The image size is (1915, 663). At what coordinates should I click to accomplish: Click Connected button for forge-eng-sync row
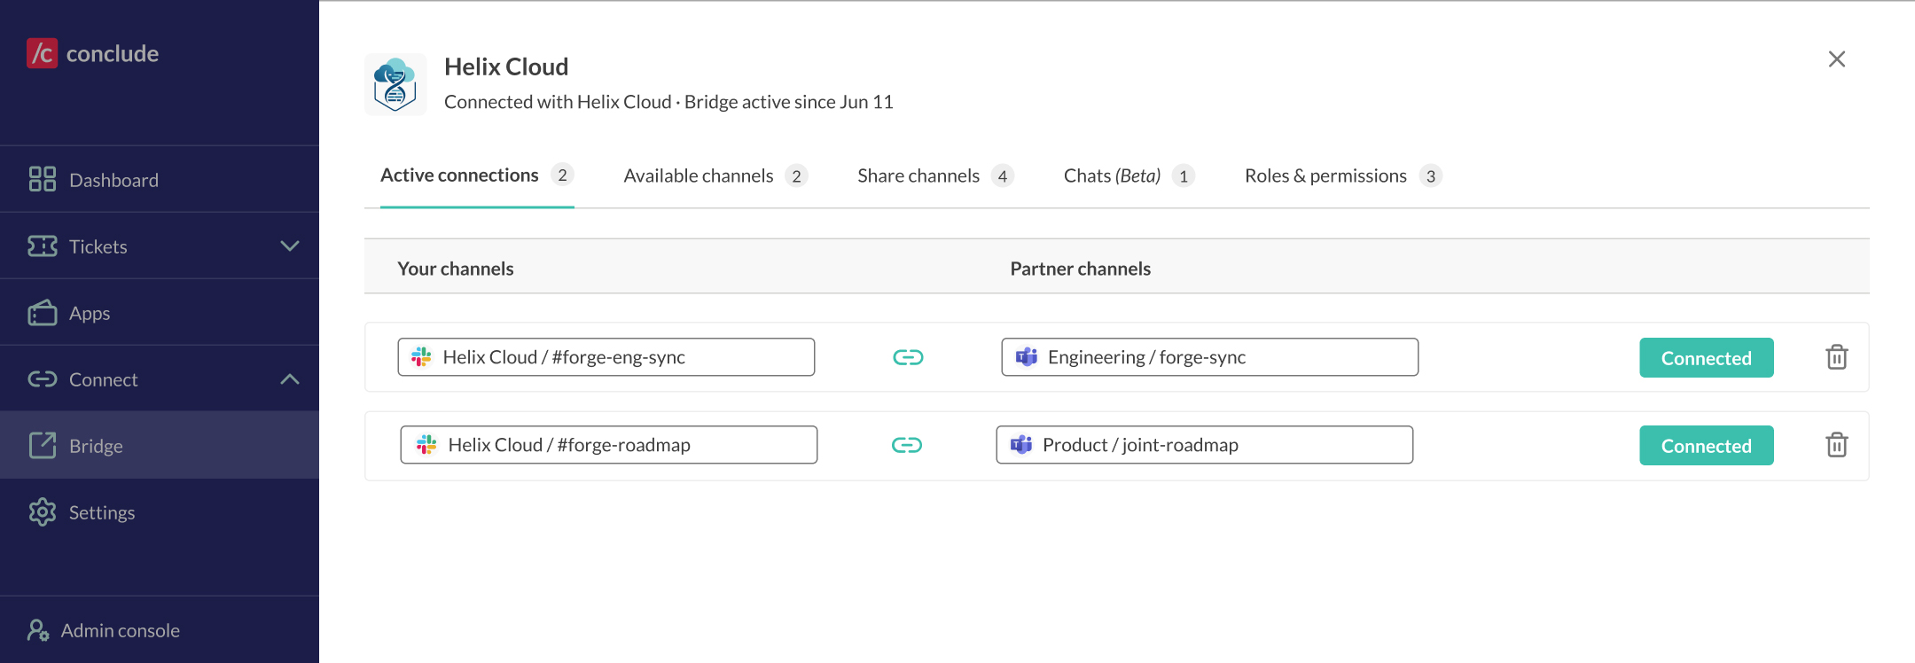point(1707,357)
